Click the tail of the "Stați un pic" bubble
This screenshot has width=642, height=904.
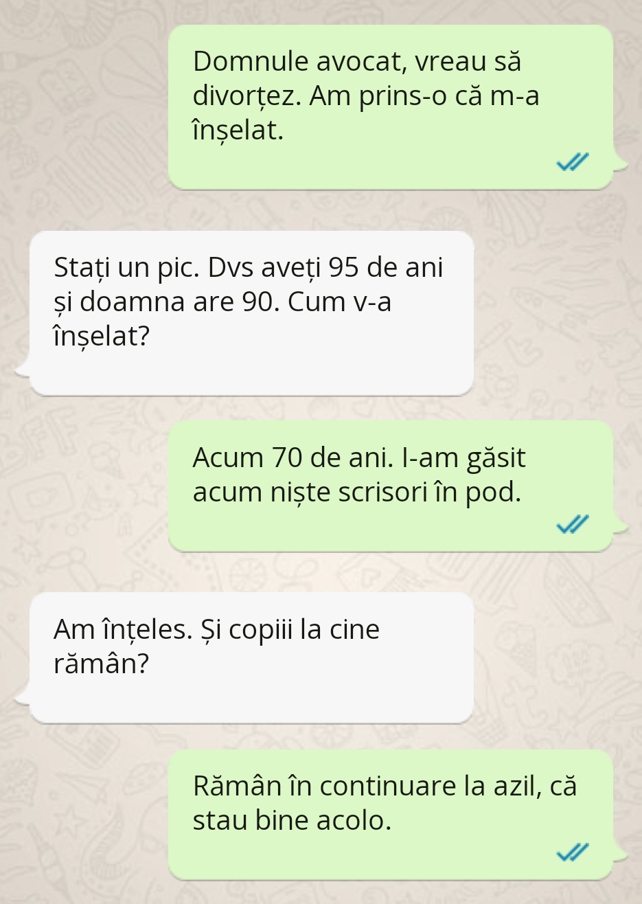click(x=23, y=368)
